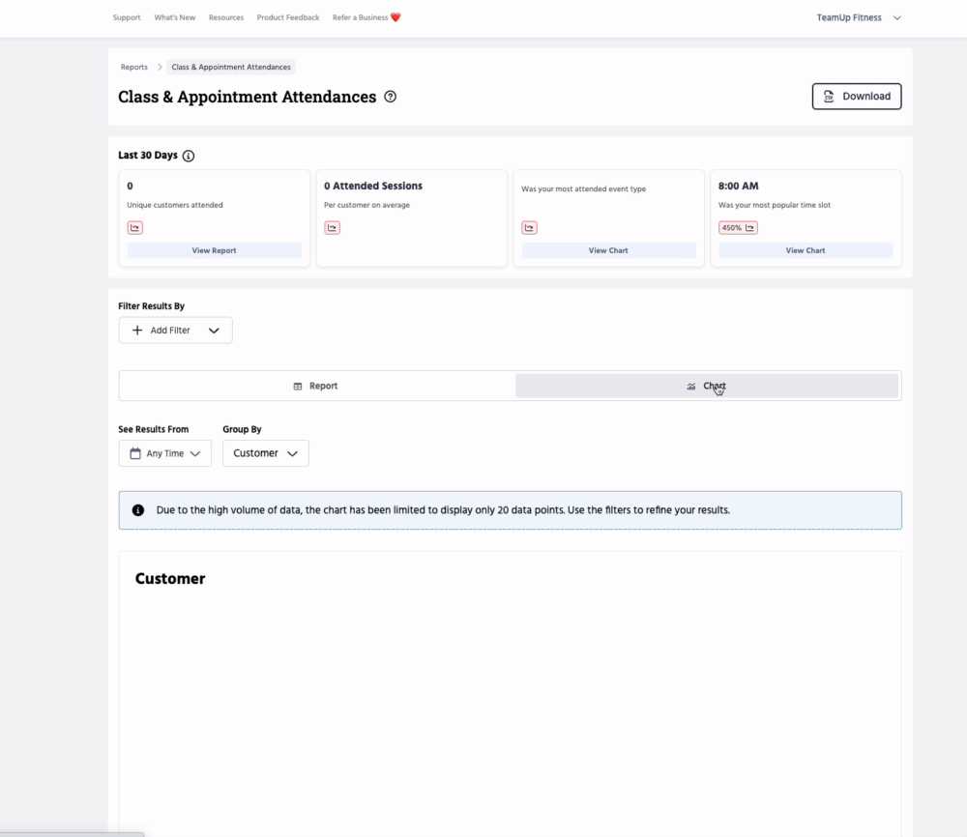
Task: Click View Chart under 8:00 AM time slot
Action: (805, 250)
